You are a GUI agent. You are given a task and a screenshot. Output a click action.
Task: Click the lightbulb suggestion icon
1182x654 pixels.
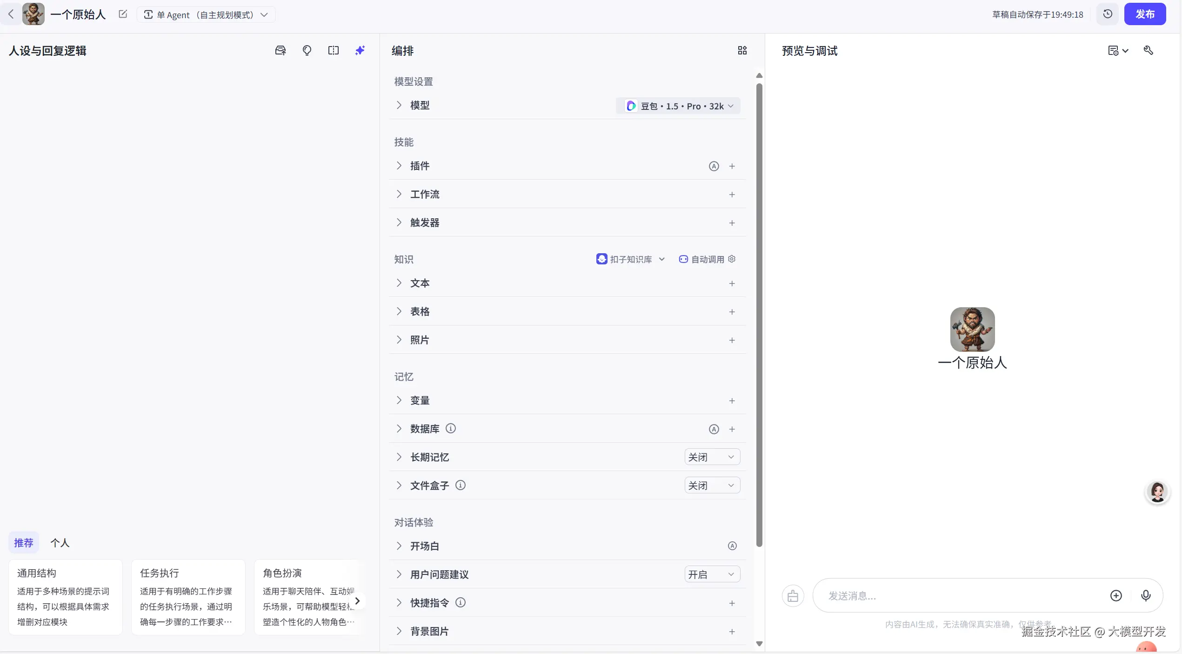tap(307, 50)
